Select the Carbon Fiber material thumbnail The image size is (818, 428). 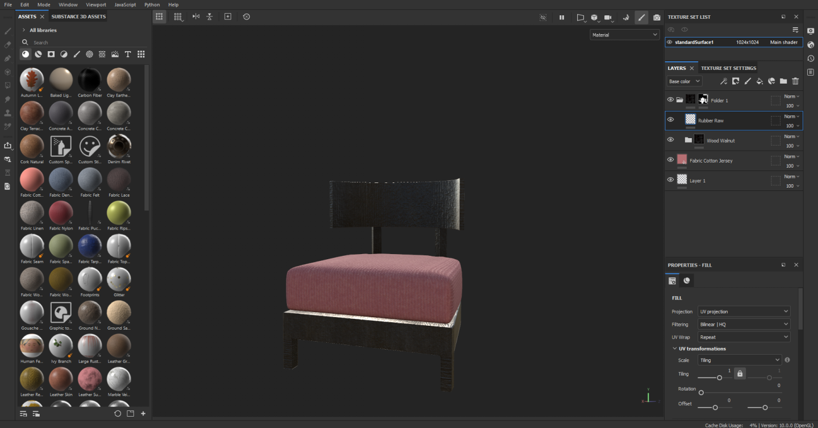click(90, 80)
